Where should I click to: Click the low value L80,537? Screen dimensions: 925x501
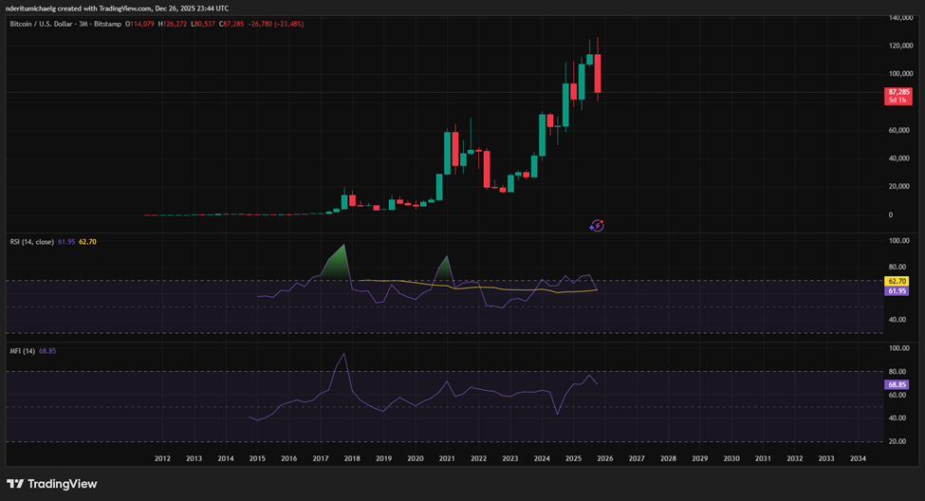(x=203, y=24)
